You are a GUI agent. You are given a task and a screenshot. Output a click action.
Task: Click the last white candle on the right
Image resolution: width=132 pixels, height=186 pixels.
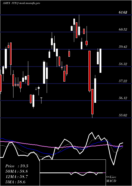click(100, 61)
